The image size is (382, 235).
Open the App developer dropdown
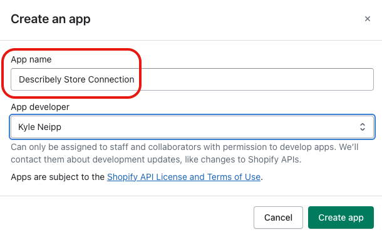pyautogui.click(x=192, y=127)
